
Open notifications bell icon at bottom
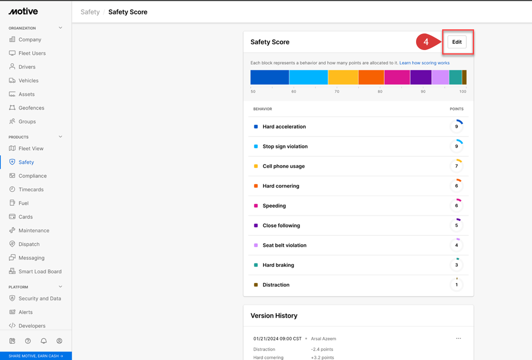pos(43,341)
